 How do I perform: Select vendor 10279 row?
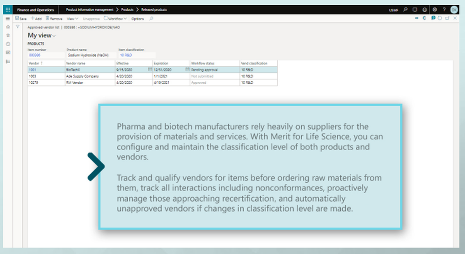(153, 83)
